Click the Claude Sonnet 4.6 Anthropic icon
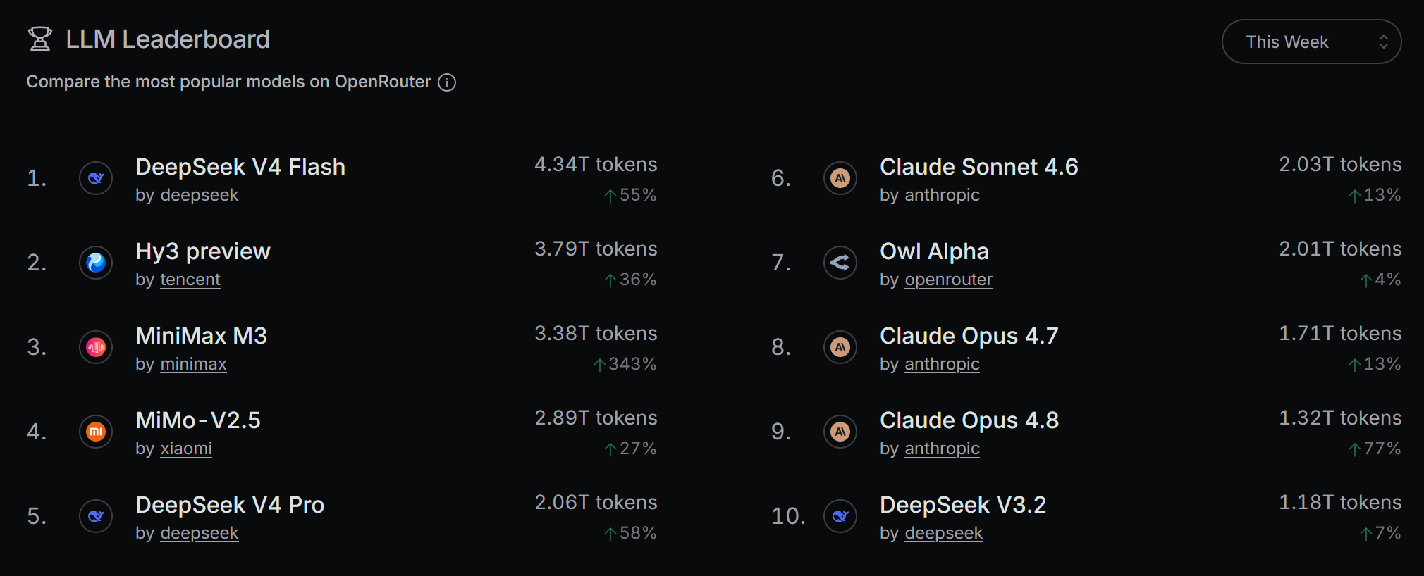1424x576 pixels. pyautogui.click(x=840, y=178)
